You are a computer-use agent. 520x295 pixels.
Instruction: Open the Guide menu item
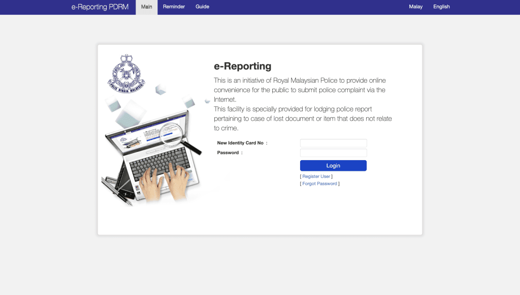pyautogui.click(x=202, y=7)
